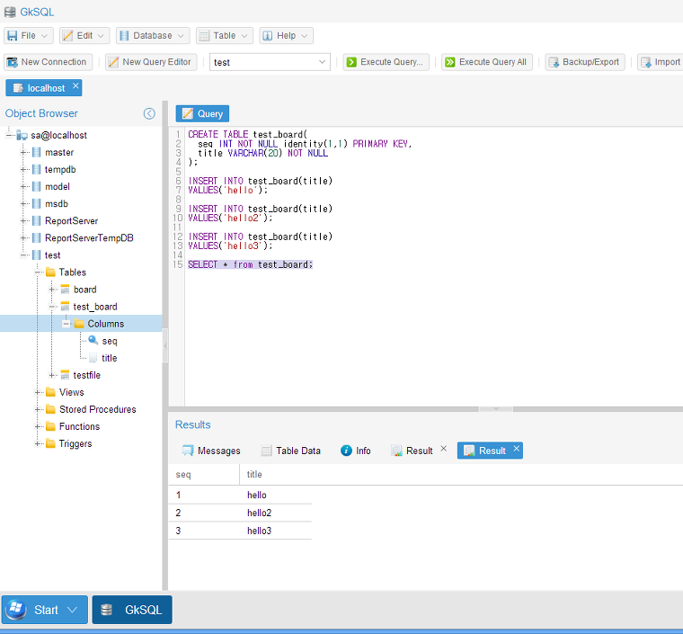Click the Views folder icon
Viewport: 683px width, 634px height.
50,392
